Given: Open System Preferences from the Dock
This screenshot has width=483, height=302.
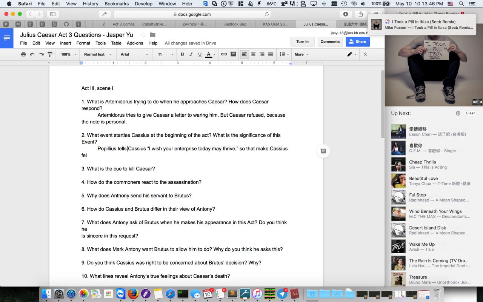Looking at the screenshot, I should coord(59,293).
